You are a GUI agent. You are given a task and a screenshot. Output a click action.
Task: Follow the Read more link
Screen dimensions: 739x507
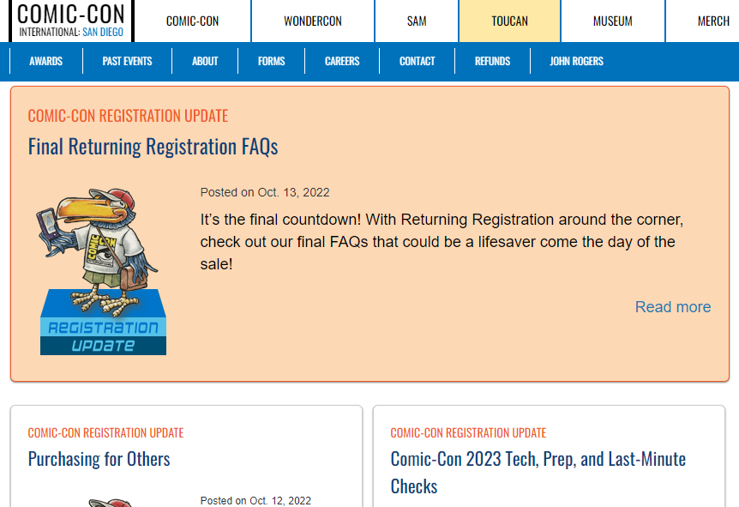pos(673,307)
